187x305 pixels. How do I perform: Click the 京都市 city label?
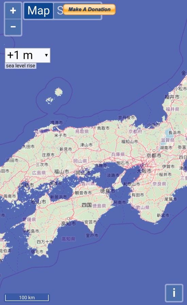click(x=154, y=156)
